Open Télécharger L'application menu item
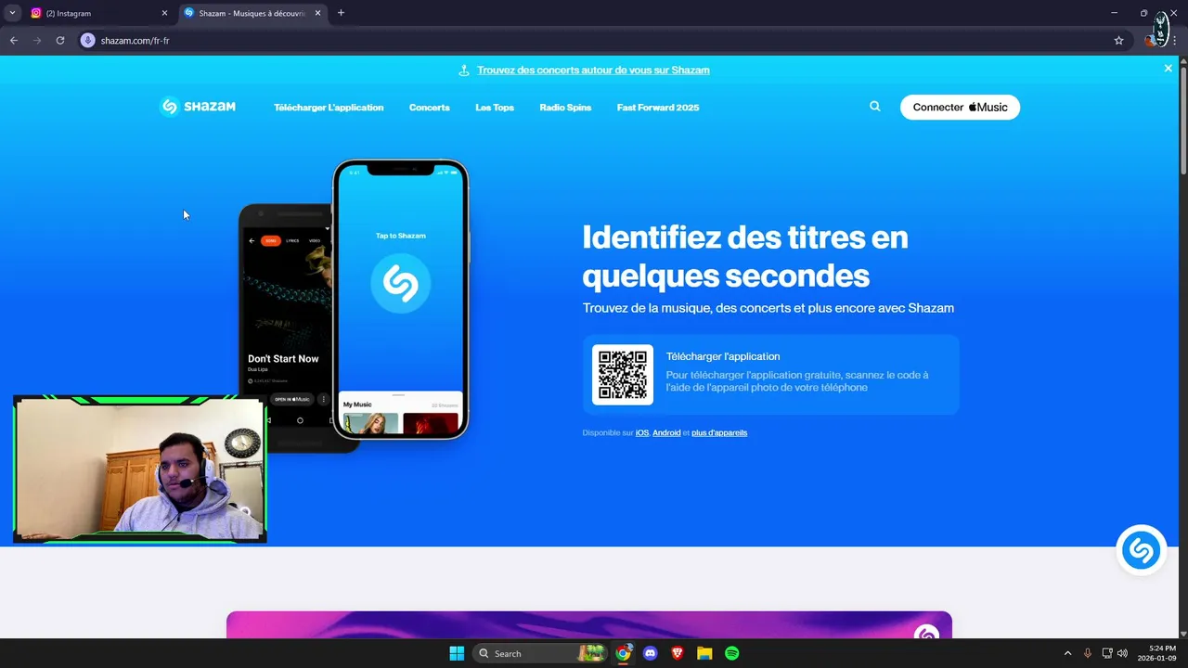The image size is (1188, 668). pos(329,108)
